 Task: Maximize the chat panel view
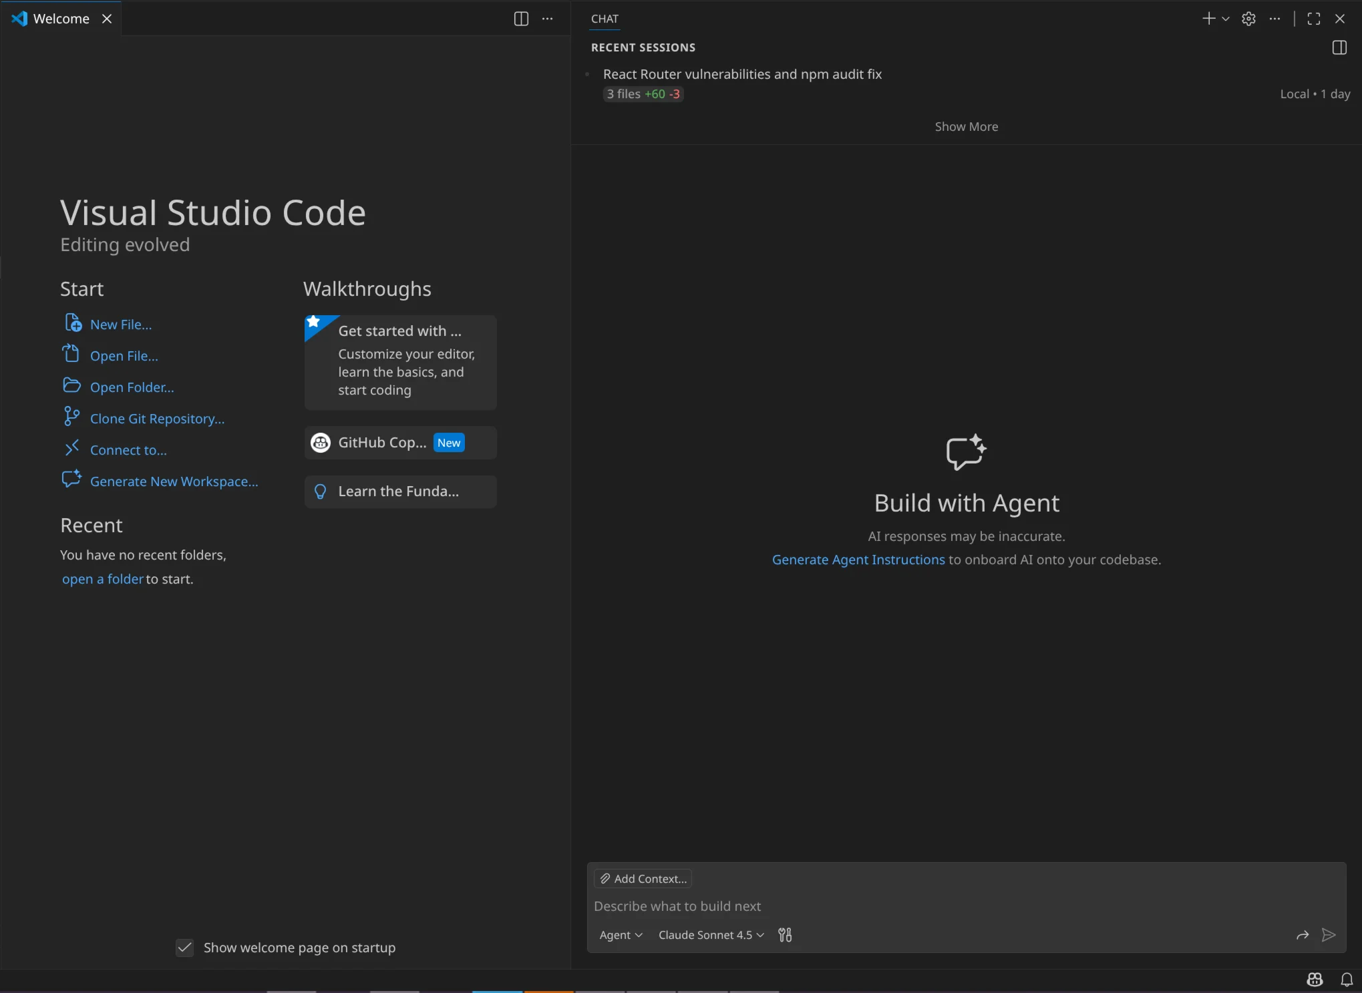pos(1313,19)
